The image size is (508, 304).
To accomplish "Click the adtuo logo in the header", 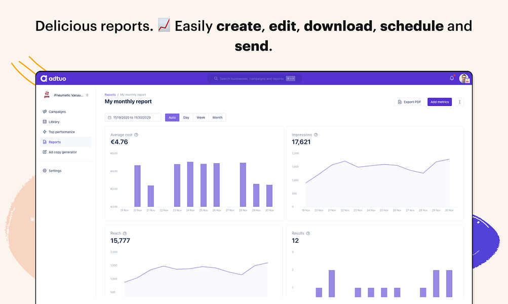I will [x=53, y=79].
